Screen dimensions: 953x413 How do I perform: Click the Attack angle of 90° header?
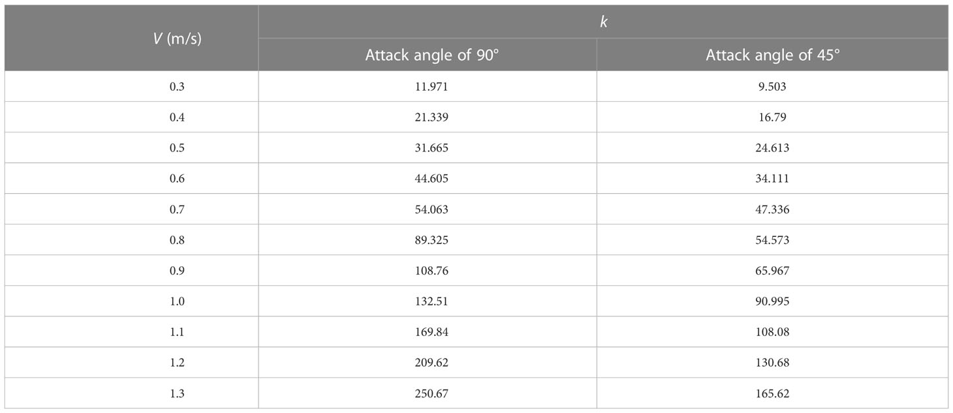click(x=428, y=55)
